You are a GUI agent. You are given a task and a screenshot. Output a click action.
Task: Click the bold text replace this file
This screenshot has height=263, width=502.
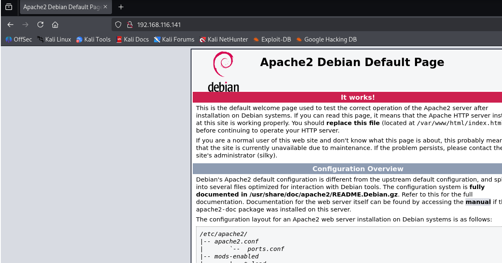(353, 123)
